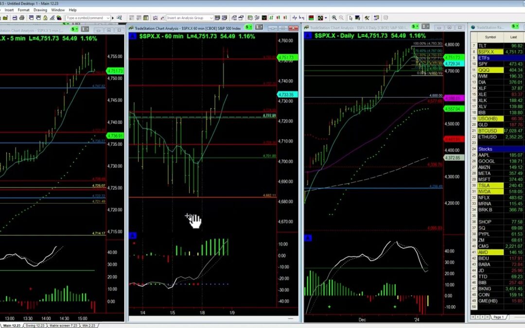Toggle the rightmost candlestick style button
The height and width of the screenshot is (328, 525).
[x=285, y=18]
